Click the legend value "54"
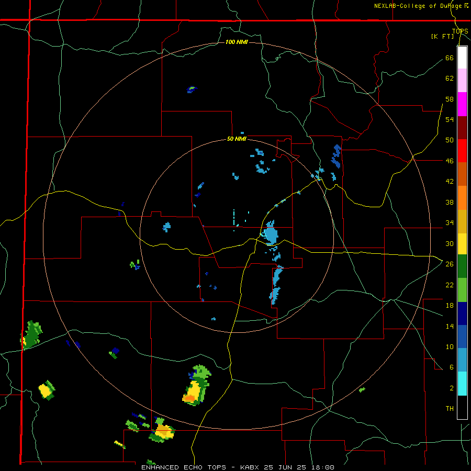The image size is (471, 471). tap(450, 119)
